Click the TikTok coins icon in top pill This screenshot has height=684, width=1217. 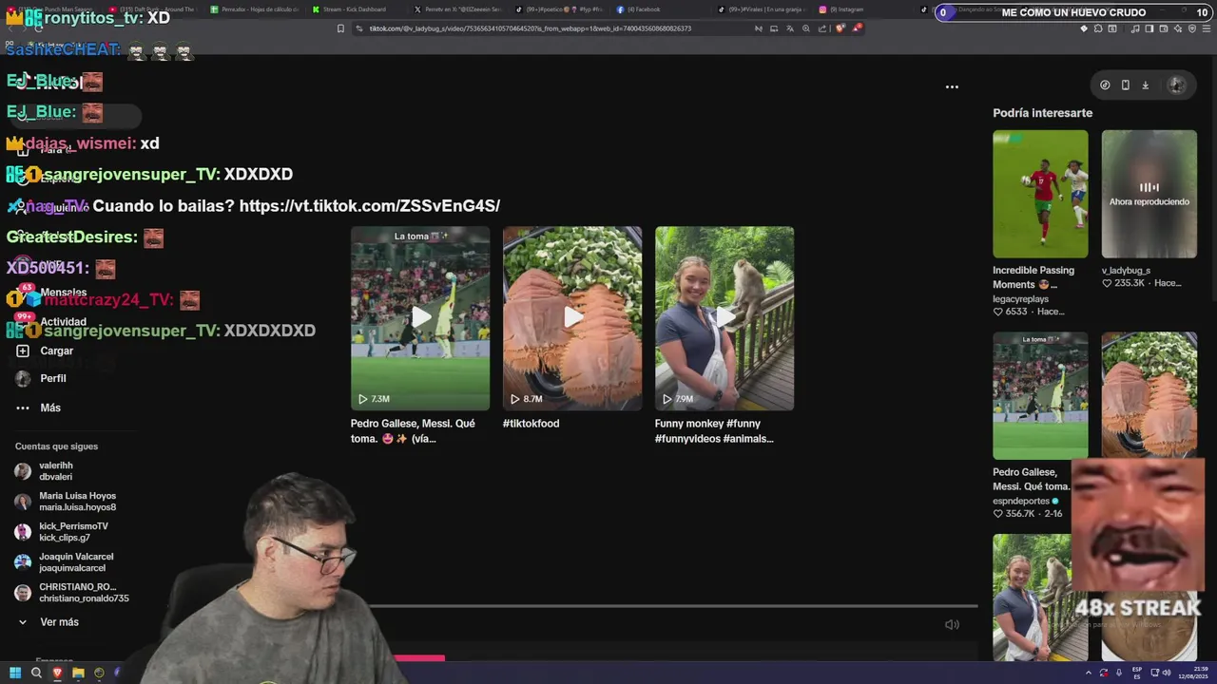[x=1105, y=85]
